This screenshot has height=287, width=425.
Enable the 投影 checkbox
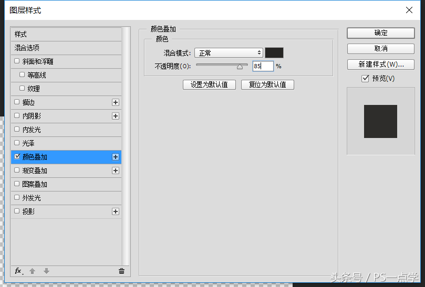click(x=17, y=211)
